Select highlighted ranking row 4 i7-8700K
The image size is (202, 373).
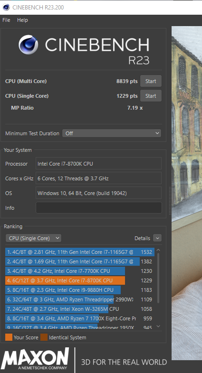point(80,280)
